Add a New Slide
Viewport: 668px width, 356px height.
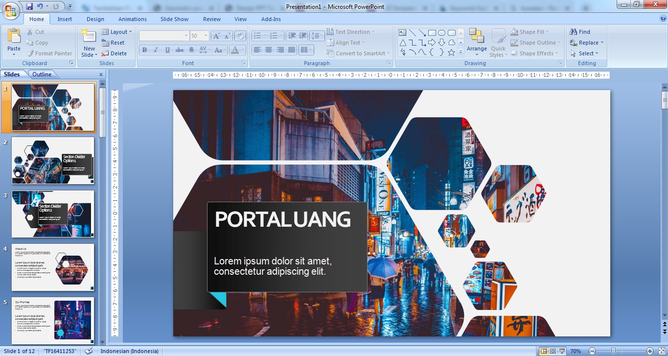pyautogui.click(x=89, y=43)
